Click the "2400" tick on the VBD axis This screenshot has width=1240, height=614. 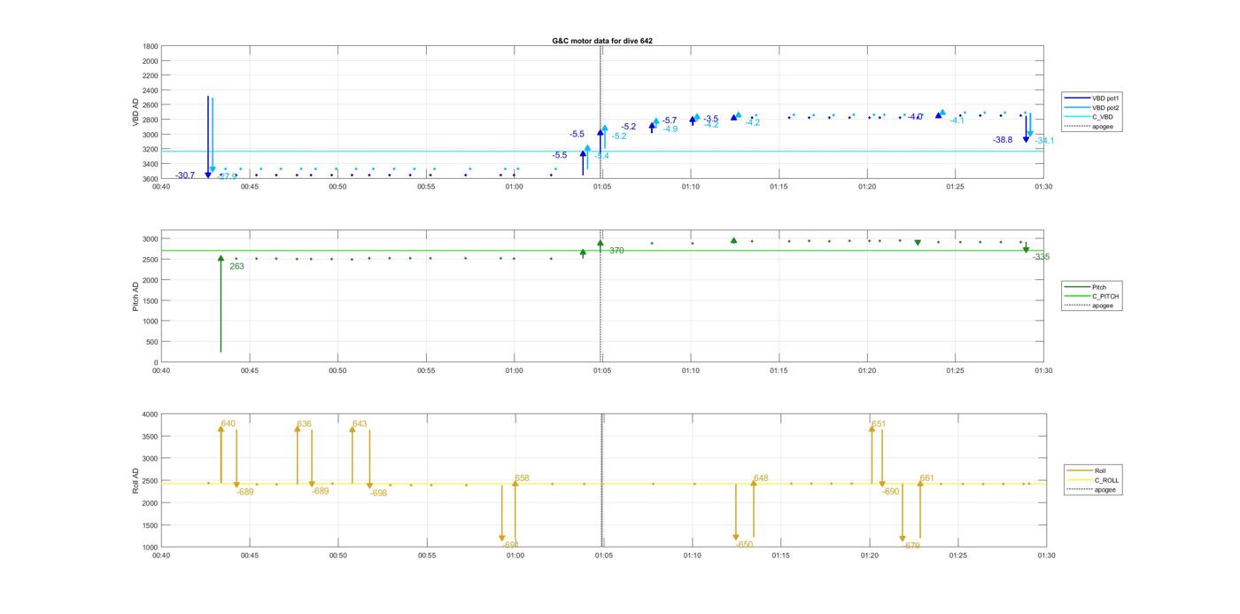coord(151,90)
